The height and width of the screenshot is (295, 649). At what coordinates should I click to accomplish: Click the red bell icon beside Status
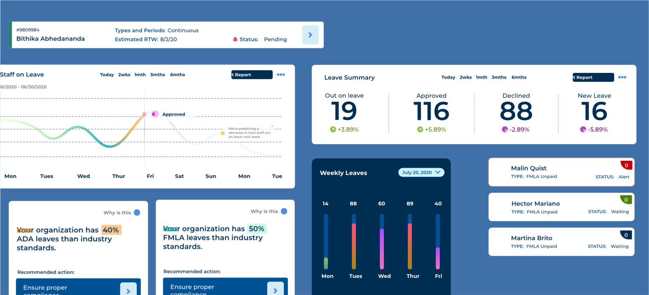(235, 39)
